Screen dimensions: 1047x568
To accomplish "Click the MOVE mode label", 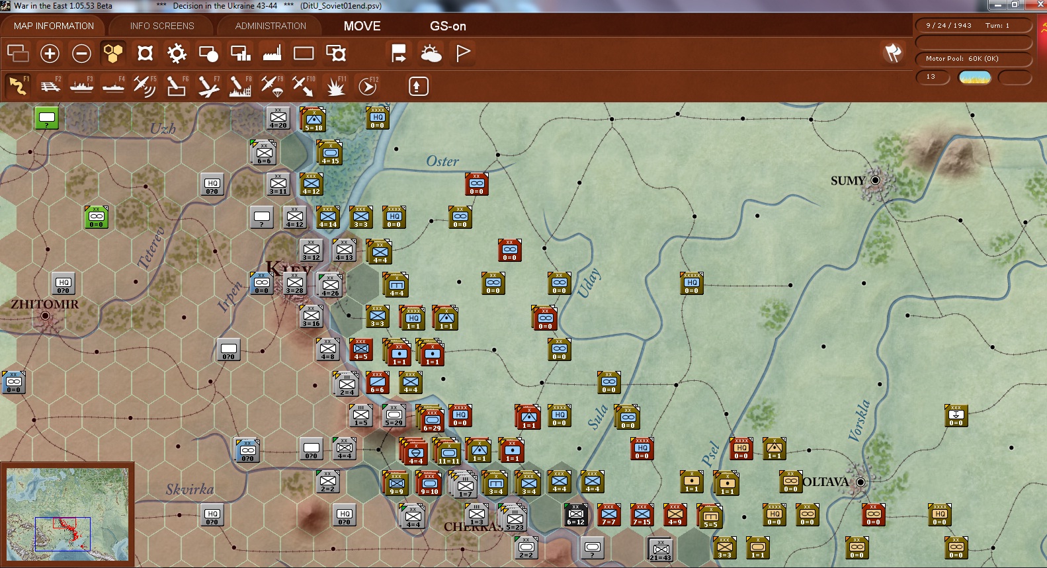I will (x=362, y=26).
